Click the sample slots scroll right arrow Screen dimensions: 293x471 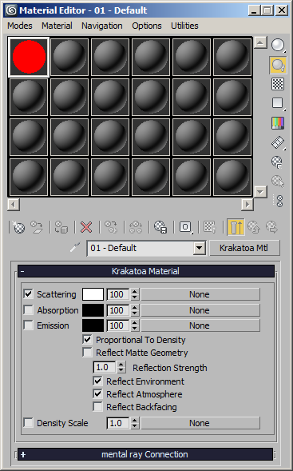(247, 205)
